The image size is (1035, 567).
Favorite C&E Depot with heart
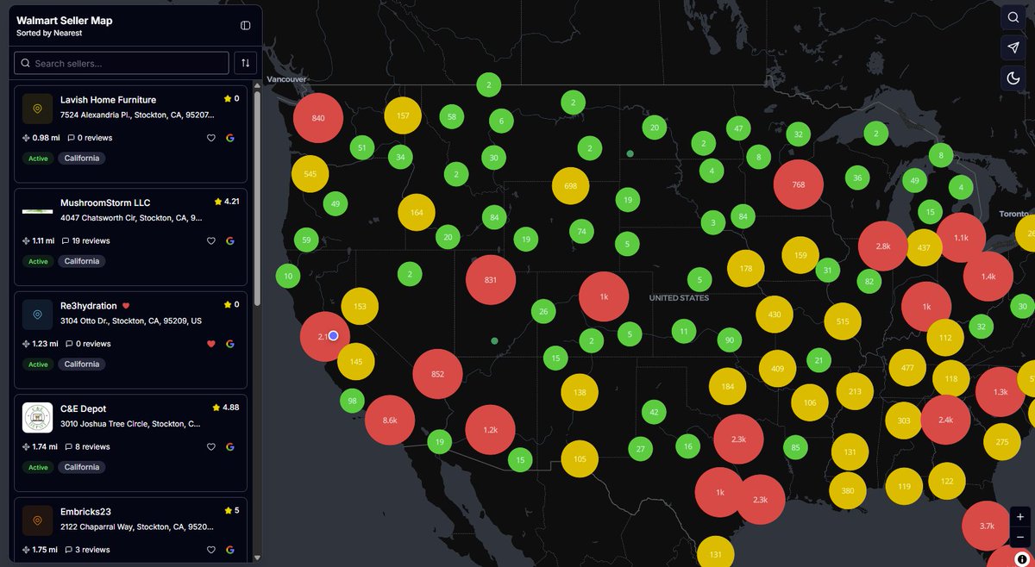click(x=211, y=447)
